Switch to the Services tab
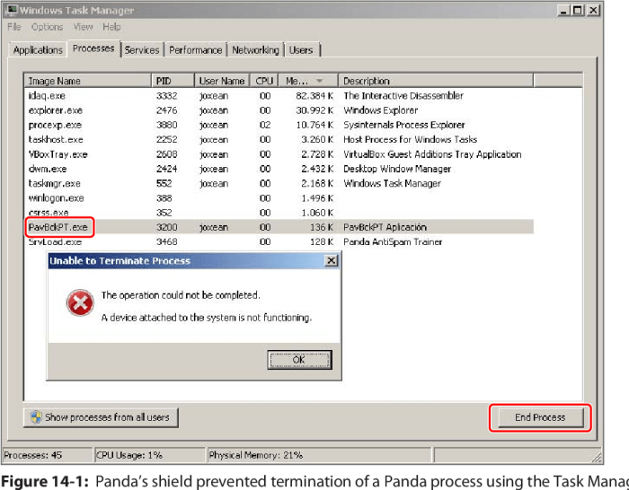Viewport: 629px width, 490px height. click(142, 50)
